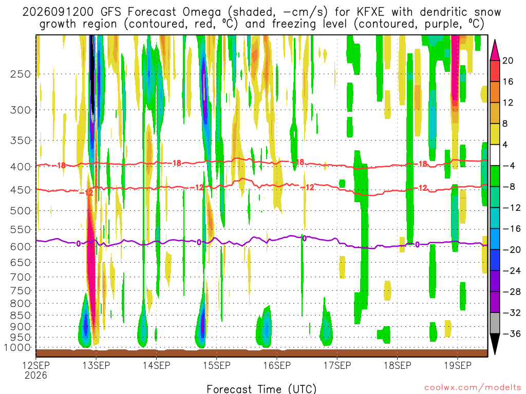
Task: Click the 19SEP time axis label
Action: 458,365
